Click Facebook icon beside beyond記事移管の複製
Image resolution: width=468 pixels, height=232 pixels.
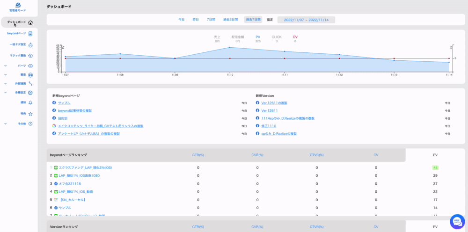point(54,110)
